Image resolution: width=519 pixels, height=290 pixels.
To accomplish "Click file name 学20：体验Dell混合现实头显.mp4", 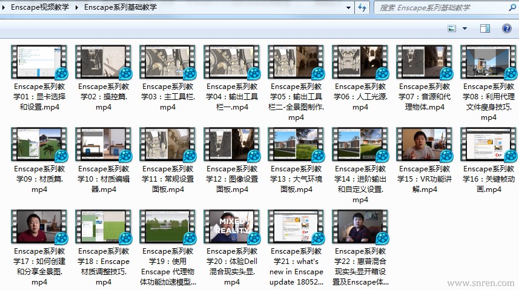I will (x=232, y=266).
